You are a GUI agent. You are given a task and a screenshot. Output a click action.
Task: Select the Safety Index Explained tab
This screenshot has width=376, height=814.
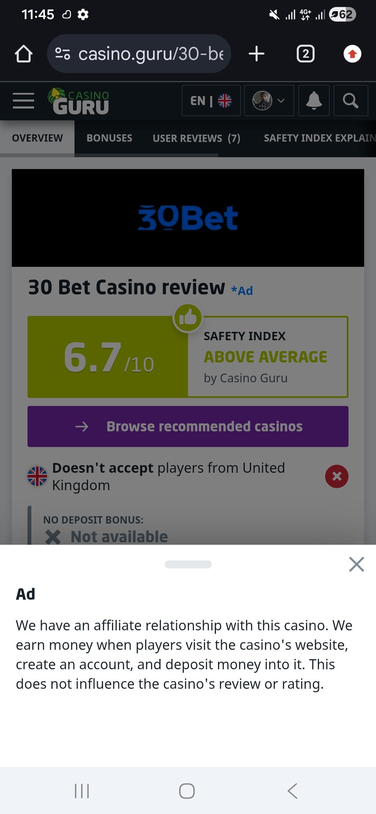tap(319, 138)
